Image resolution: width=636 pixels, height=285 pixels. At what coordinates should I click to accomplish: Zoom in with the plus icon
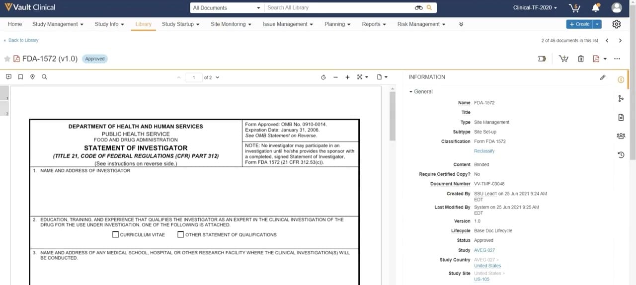[347, 77]
